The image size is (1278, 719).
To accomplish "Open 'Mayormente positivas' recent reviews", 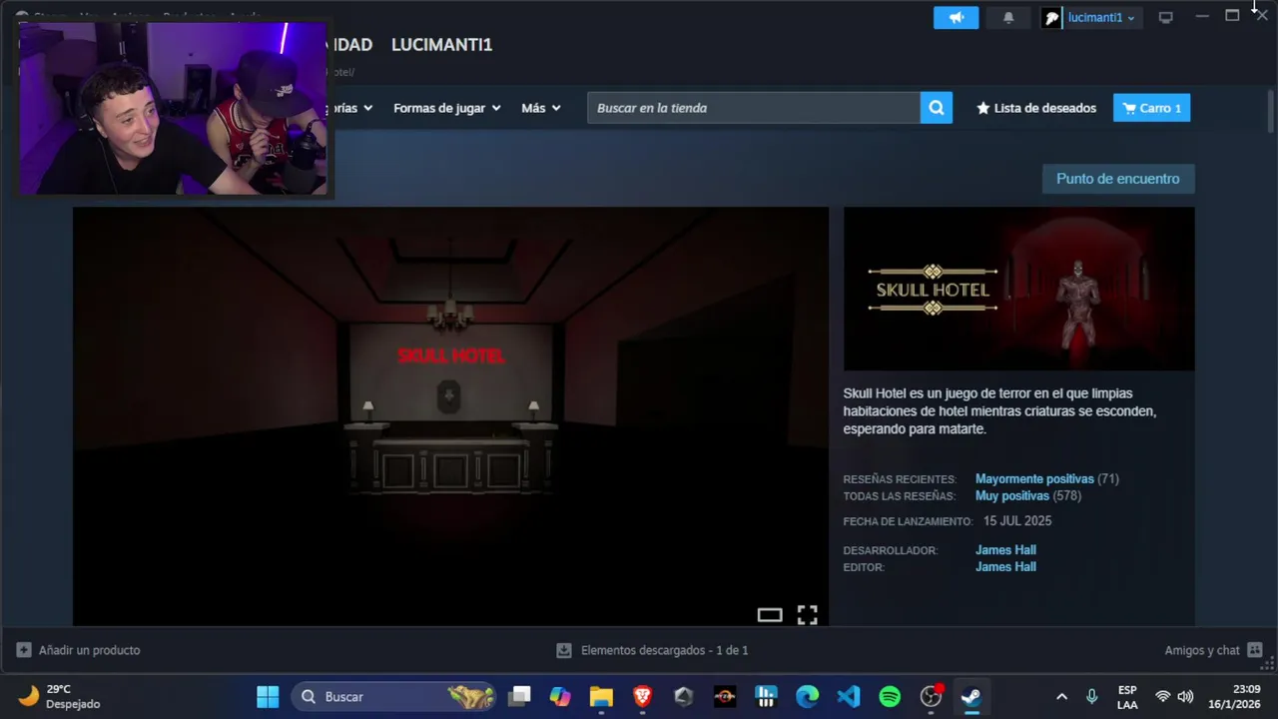I will click(1034, 479).
